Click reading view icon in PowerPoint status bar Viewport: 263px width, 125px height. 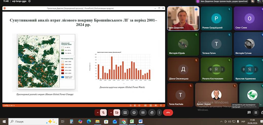point(156,106)
